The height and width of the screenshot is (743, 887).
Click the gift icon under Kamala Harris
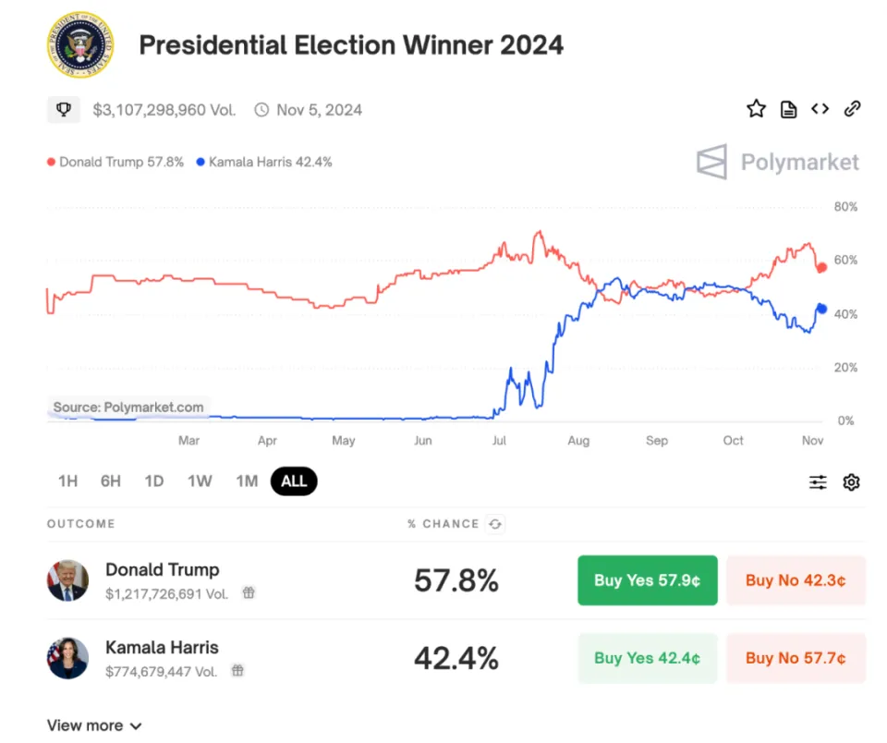(x=237, y=671)
